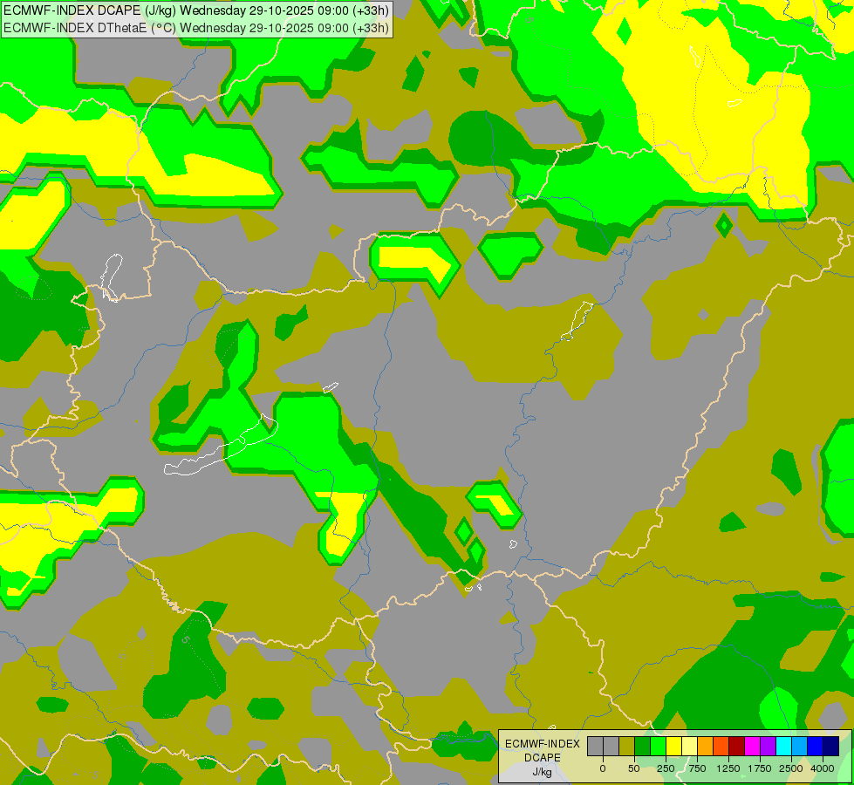This screenshot has width=854, height=785.
Task: Select the amber-orange legend swatch above 750
Action: [706, 746]
